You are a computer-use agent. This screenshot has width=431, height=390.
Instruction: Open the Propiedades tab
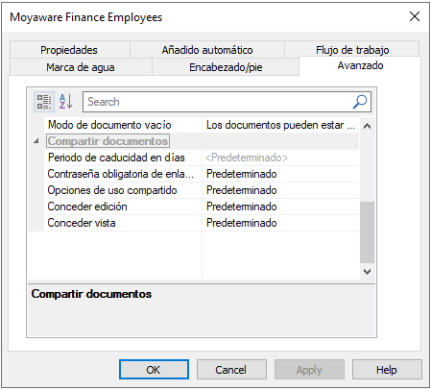(x=69, y=50)
